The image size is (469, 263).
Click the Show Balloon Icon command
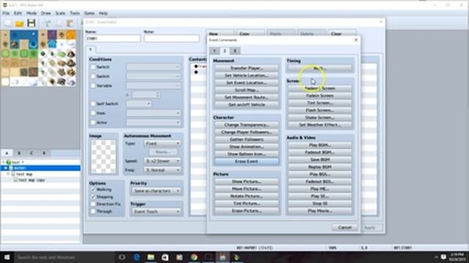246,154
